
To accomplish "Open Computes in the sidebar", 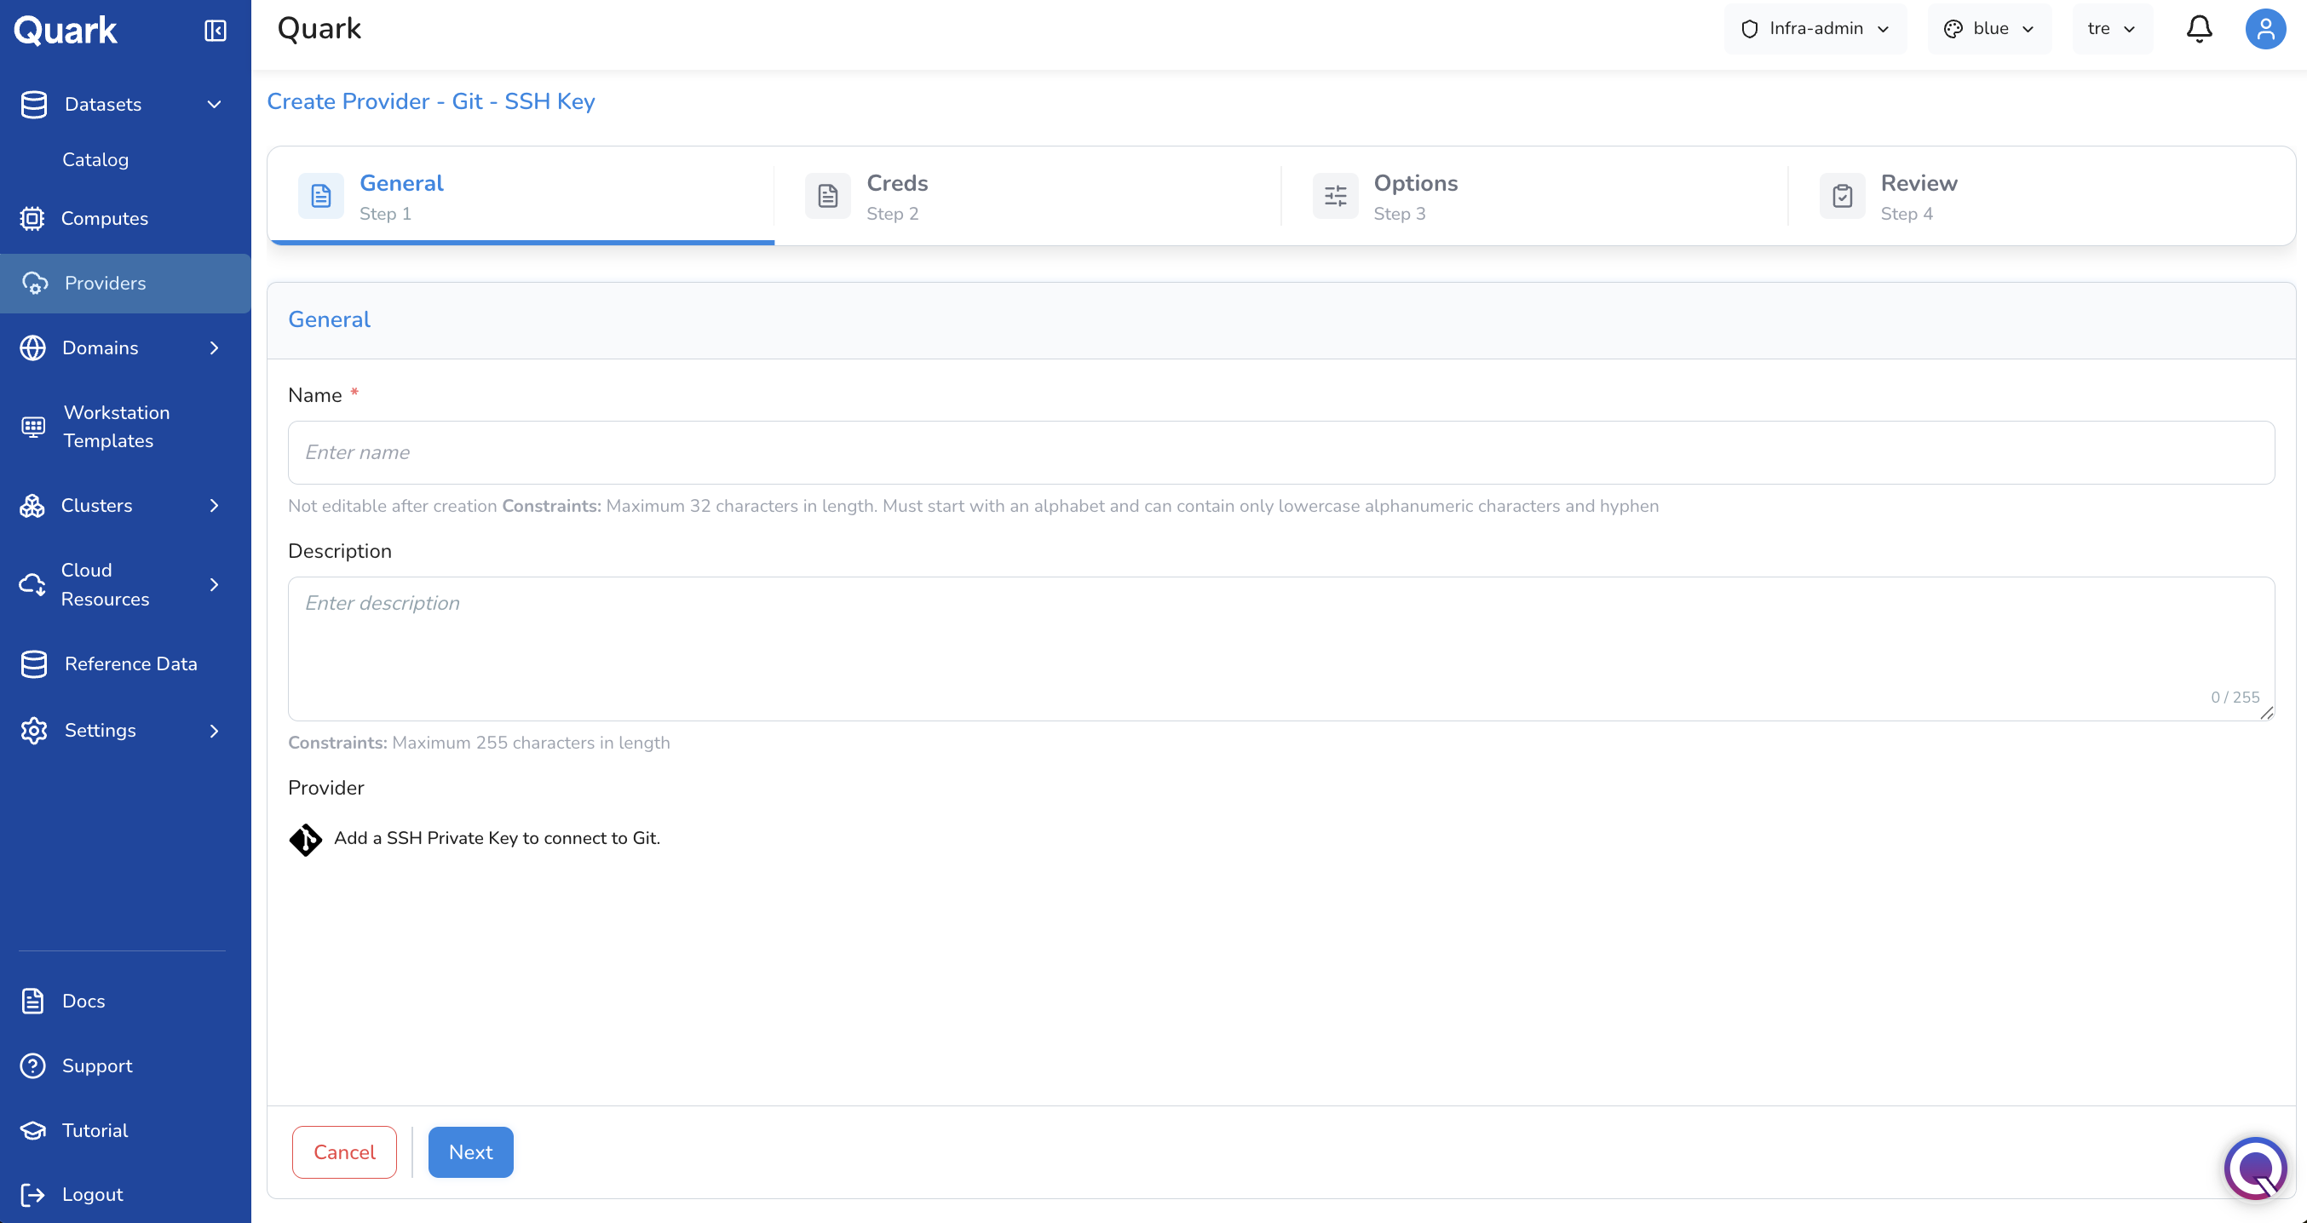I will pos(105,219).
